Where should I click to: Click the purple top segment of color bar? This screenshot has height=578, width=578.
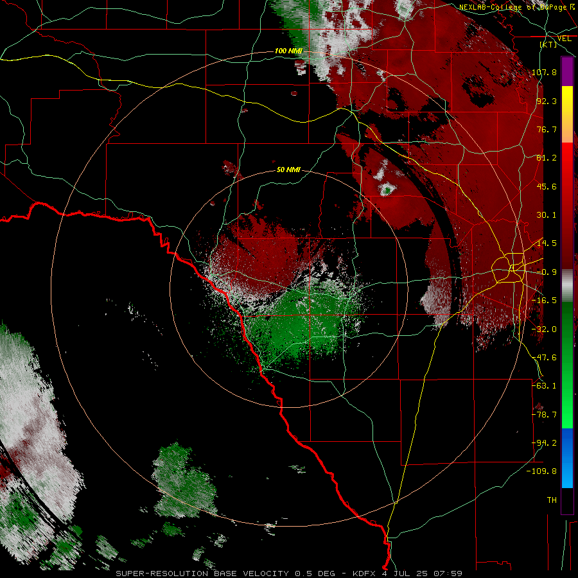pos(567,72)
